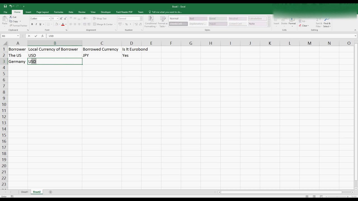Click the Insert cells button

click(x=276, y=21)
